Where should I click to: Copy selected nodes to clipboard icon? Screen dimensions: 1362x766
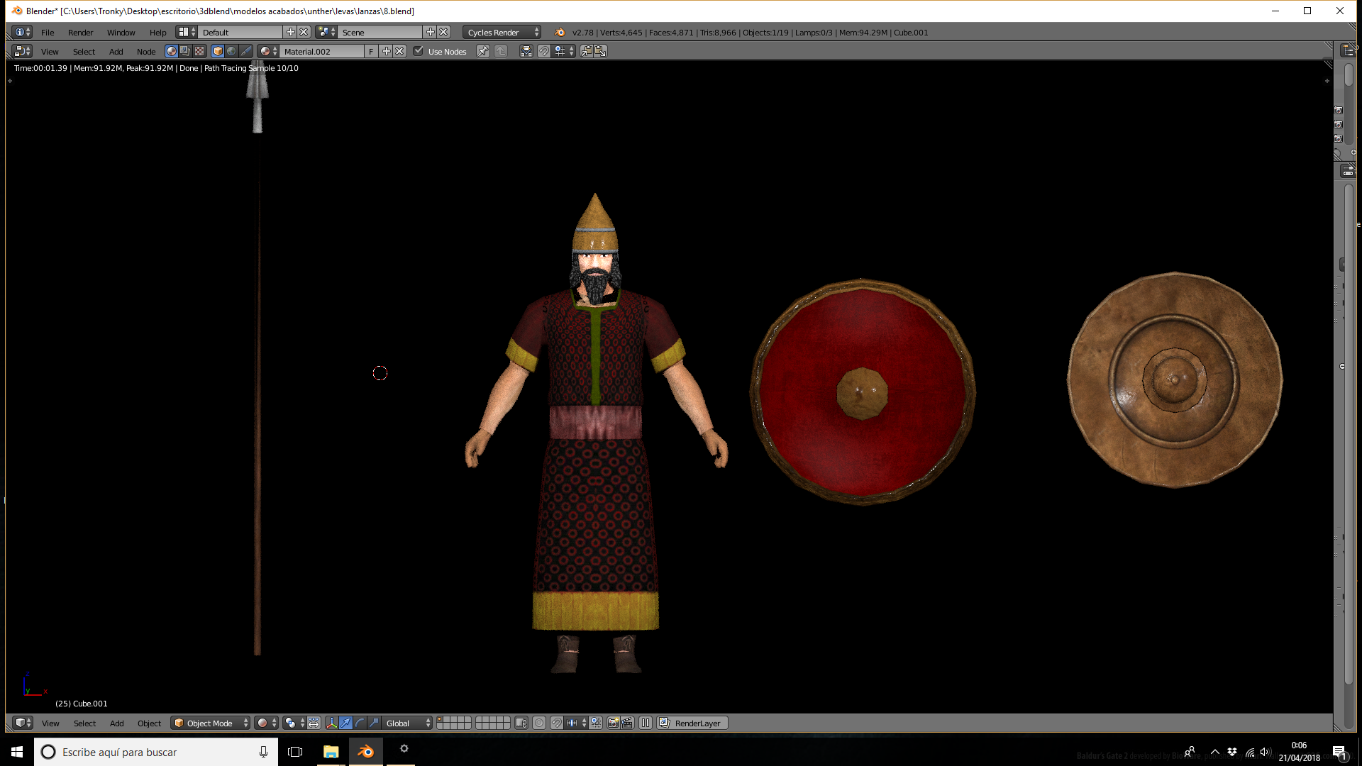pyautogui.click(x=586, y=51)
